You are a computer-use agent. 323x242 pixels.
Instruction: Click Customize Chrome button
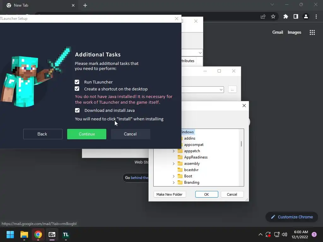(292, 217)
